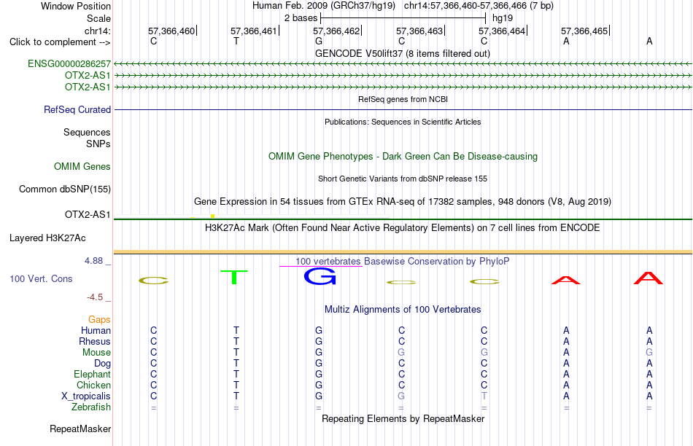Click the GENCODE V50lift37 track title

(x=403, y=53)
